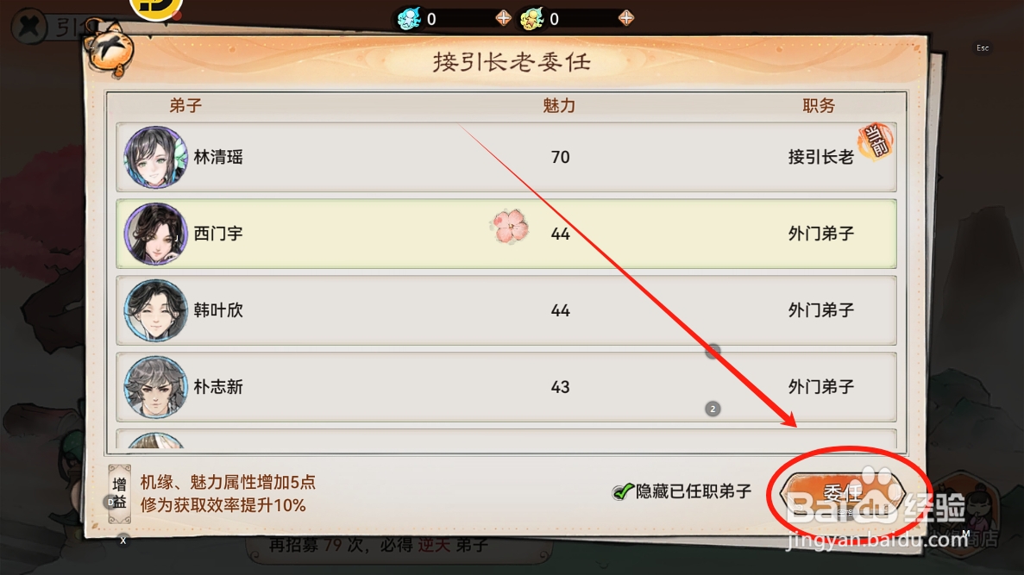Select disciple 韩叶欣 row
Image resolution: width=1024 pixels, height=575 pixels.
(506, 310)
